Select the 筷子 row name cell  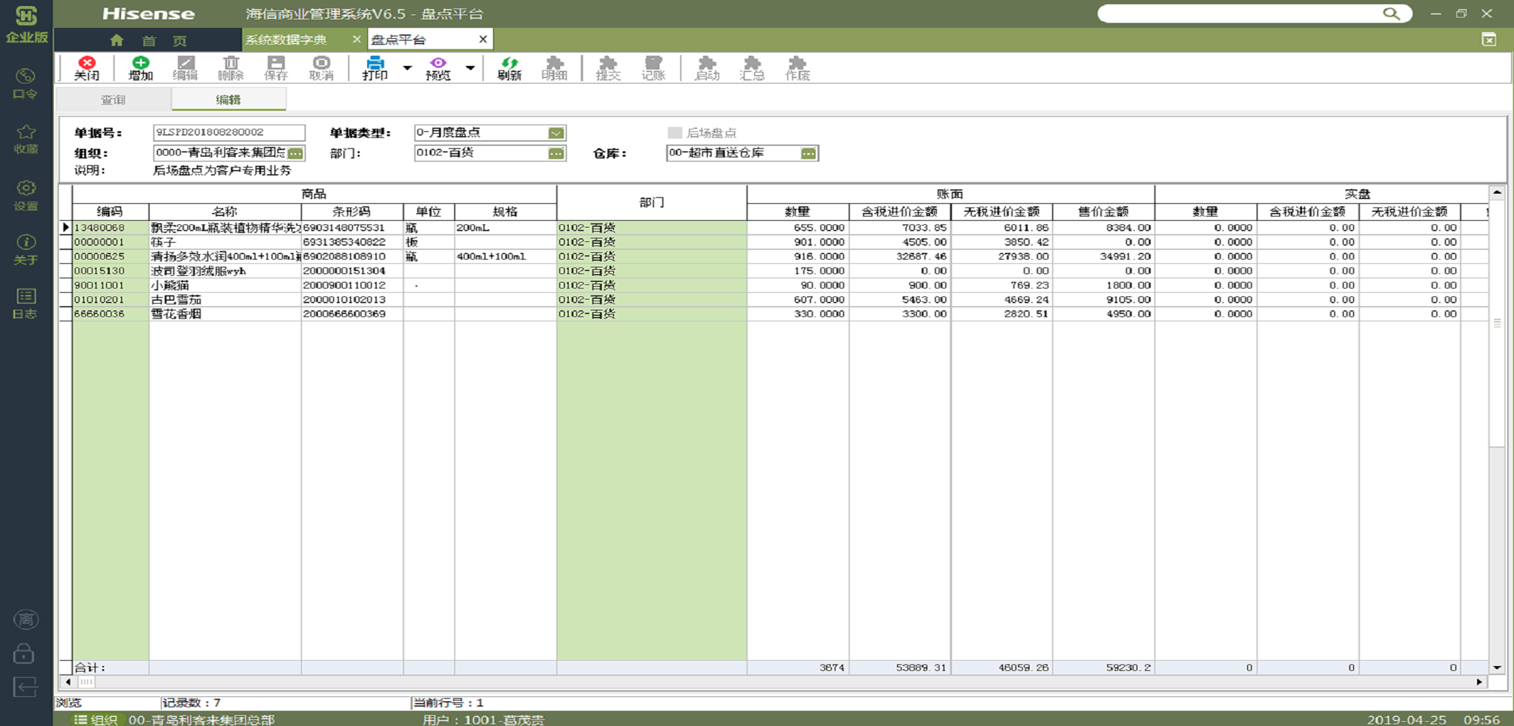[x=225, y=242]
